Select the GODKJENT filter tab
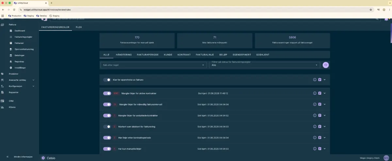This screenshot has height=161, width=392. click(x=263, y=55)
